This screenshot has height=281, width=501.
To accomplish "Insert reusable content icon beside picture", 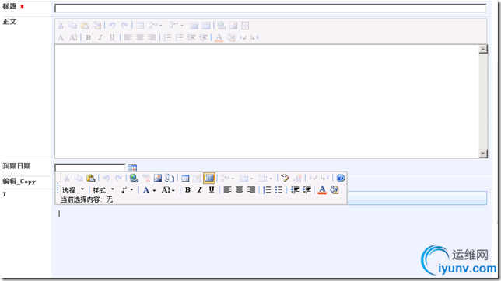I will tap(170, 178).
